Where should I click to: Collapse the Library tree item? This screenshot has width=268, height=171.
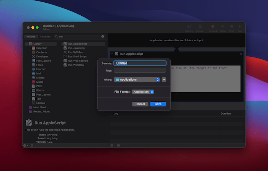(26, 44)
